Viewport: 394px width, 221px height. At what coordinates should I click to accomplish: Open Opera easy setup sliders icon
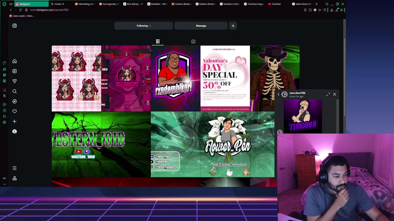[x=341, y=10]
